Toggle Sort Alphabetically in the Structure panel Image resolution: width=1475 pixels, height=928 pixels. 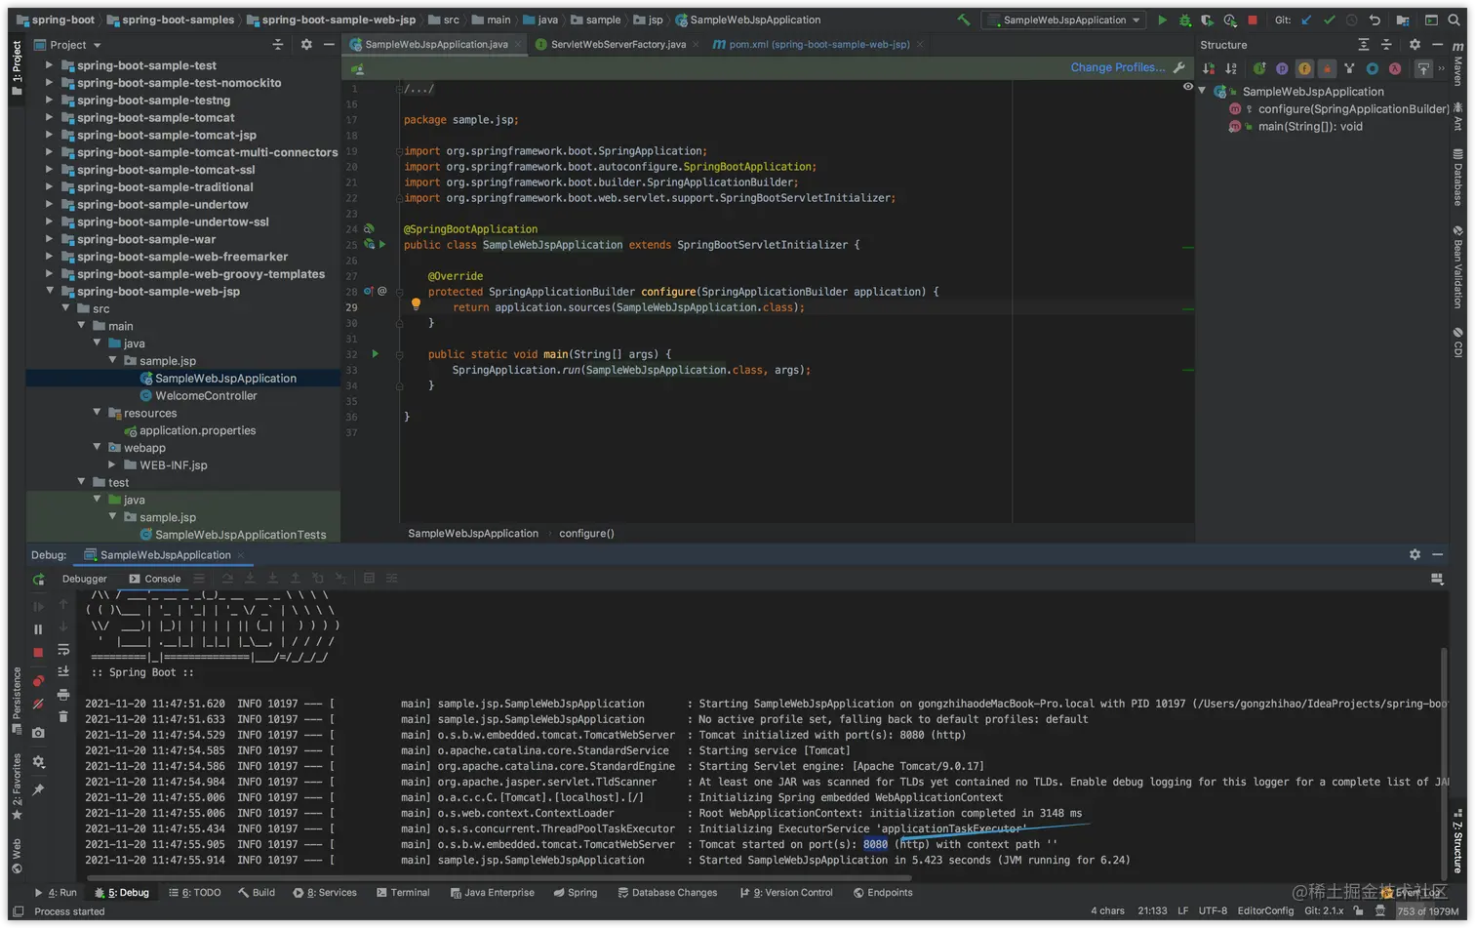click(x=1231, y=68)
